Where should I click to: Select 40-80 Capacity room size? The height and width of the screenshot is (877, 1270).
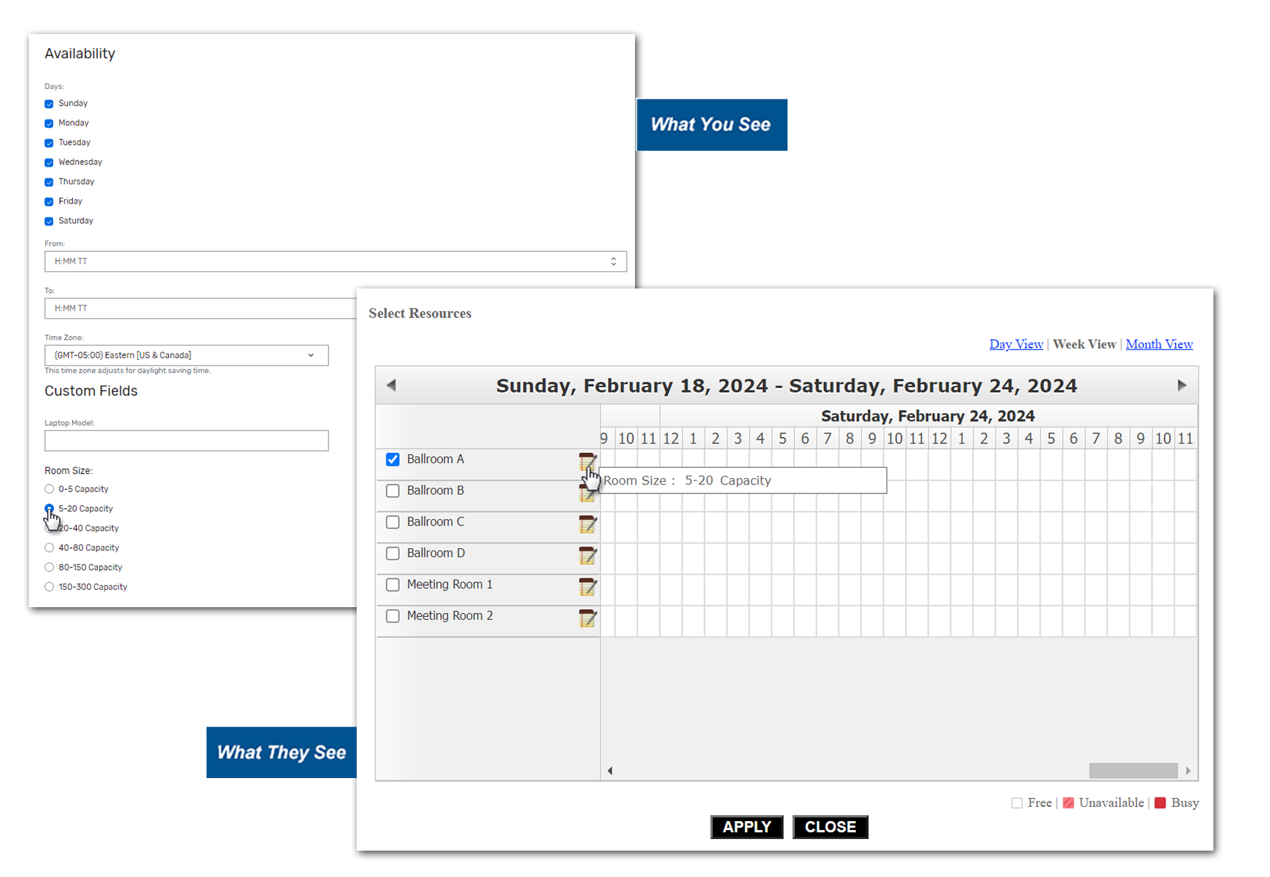tap(49, 548)
